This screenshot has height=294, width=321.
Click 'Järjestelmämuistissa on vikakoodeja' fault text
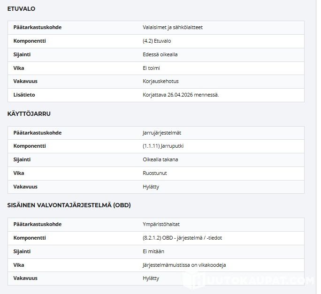tap(184, 265)
